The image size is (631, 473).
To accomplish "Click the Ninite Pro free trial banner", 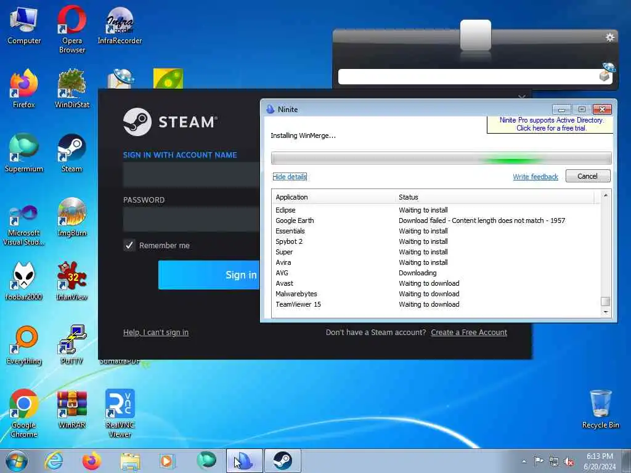I will click(x=551, y=124).
